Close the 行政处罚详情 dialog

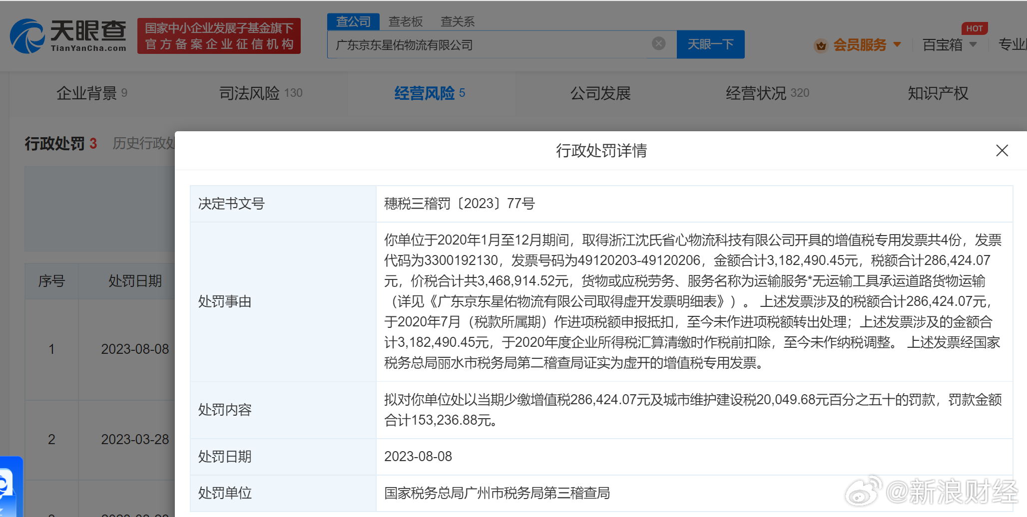[1002, 151]
